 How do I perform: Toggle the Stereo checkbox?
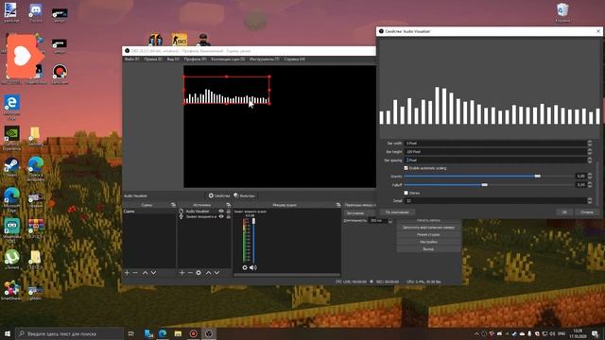(406, 193)
